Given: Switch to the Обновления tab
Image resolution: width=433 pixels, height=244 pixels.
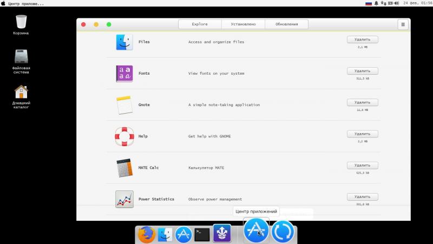Looking at the screenshot, I should pyautogui.click(x=286, y=24).
